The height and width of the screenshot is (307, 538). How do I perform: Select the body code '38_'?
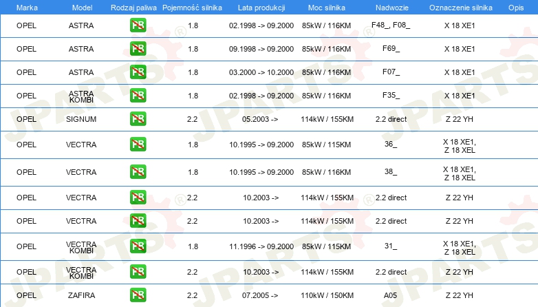pyautogui.click(x=391, y=171)
